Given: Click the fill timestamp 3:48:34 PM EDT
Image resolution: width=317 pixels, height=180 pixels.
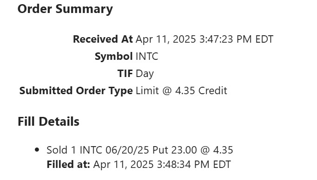Looking at the screenshot, I should point(194,164).
